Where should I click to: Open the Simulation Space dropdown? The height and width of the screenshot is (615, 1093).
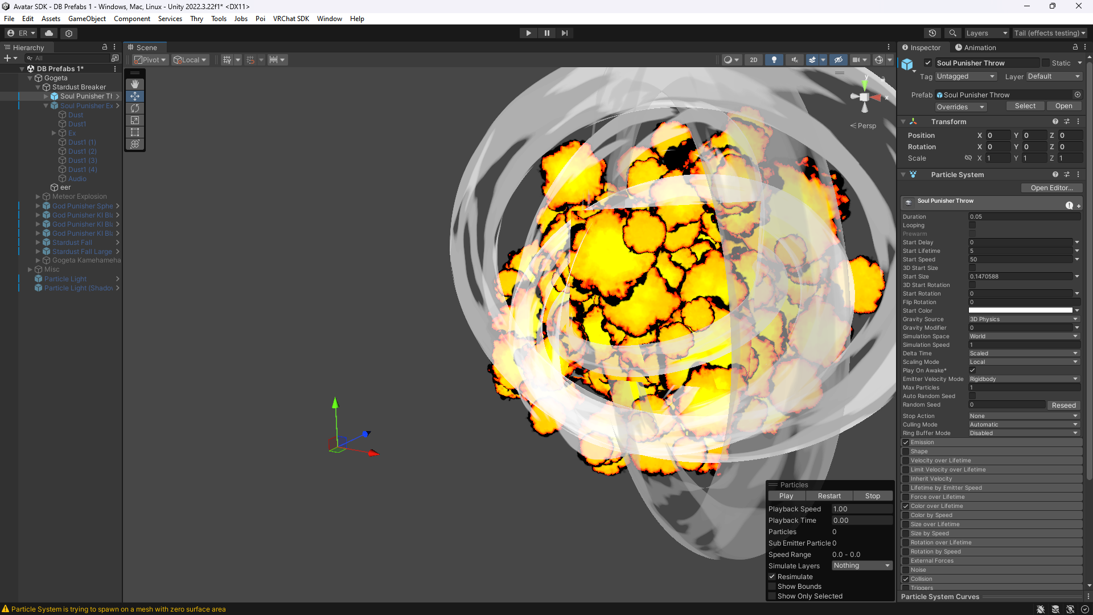point(1024,337)
